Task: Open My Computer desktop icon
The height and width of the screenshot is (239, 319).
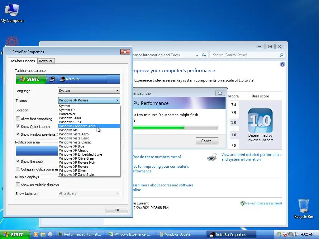Action: pos(12,12)
